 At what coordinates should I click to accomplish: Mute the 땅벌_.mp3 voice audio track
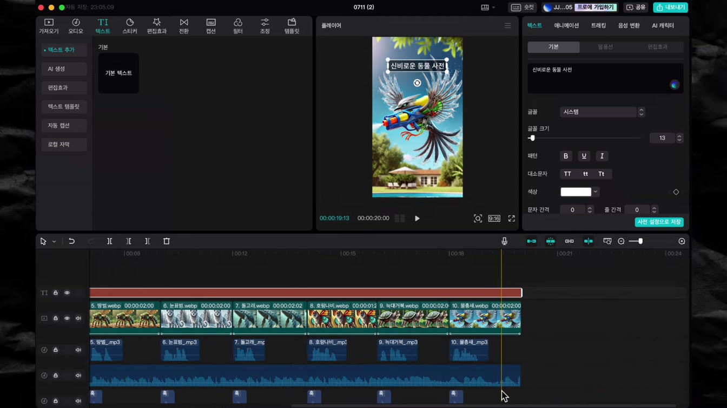(x=78, y=350)
